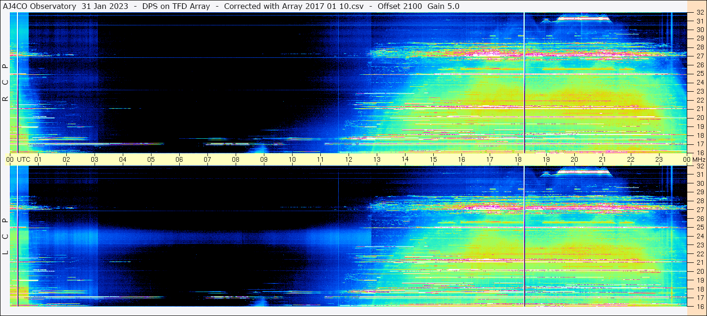Select hour marker 15 on the time axis
707x316 pixels.
pyautogui.click(x=433, y=159)
